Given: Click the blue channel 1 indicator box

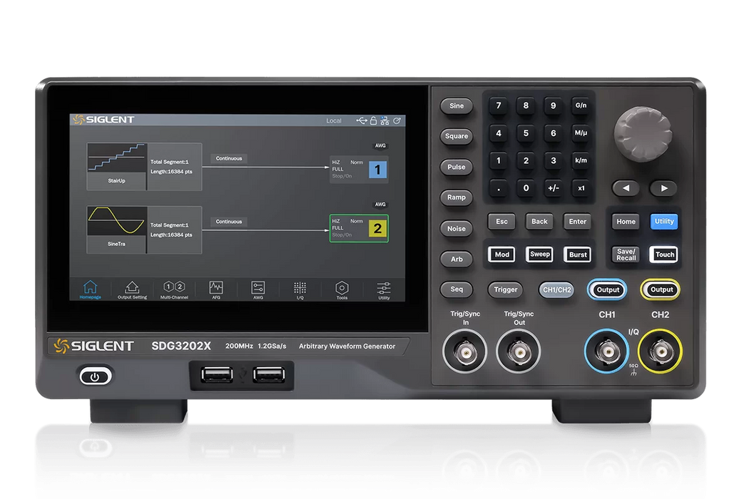Looking at the screenshot, I should [377, 170].
